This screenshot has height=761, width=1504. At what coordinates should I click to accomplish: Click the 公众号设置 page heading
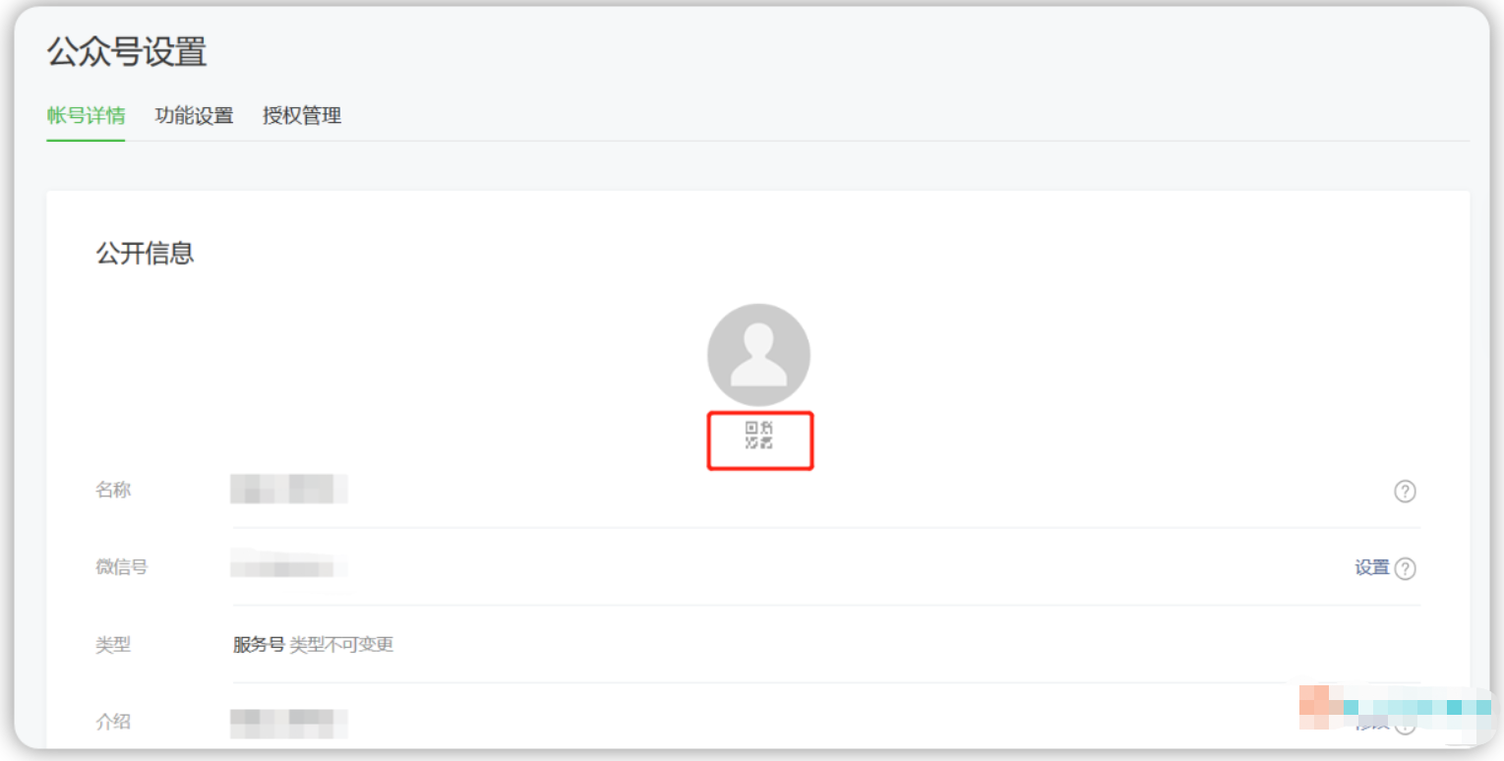[x=127, y=52]
